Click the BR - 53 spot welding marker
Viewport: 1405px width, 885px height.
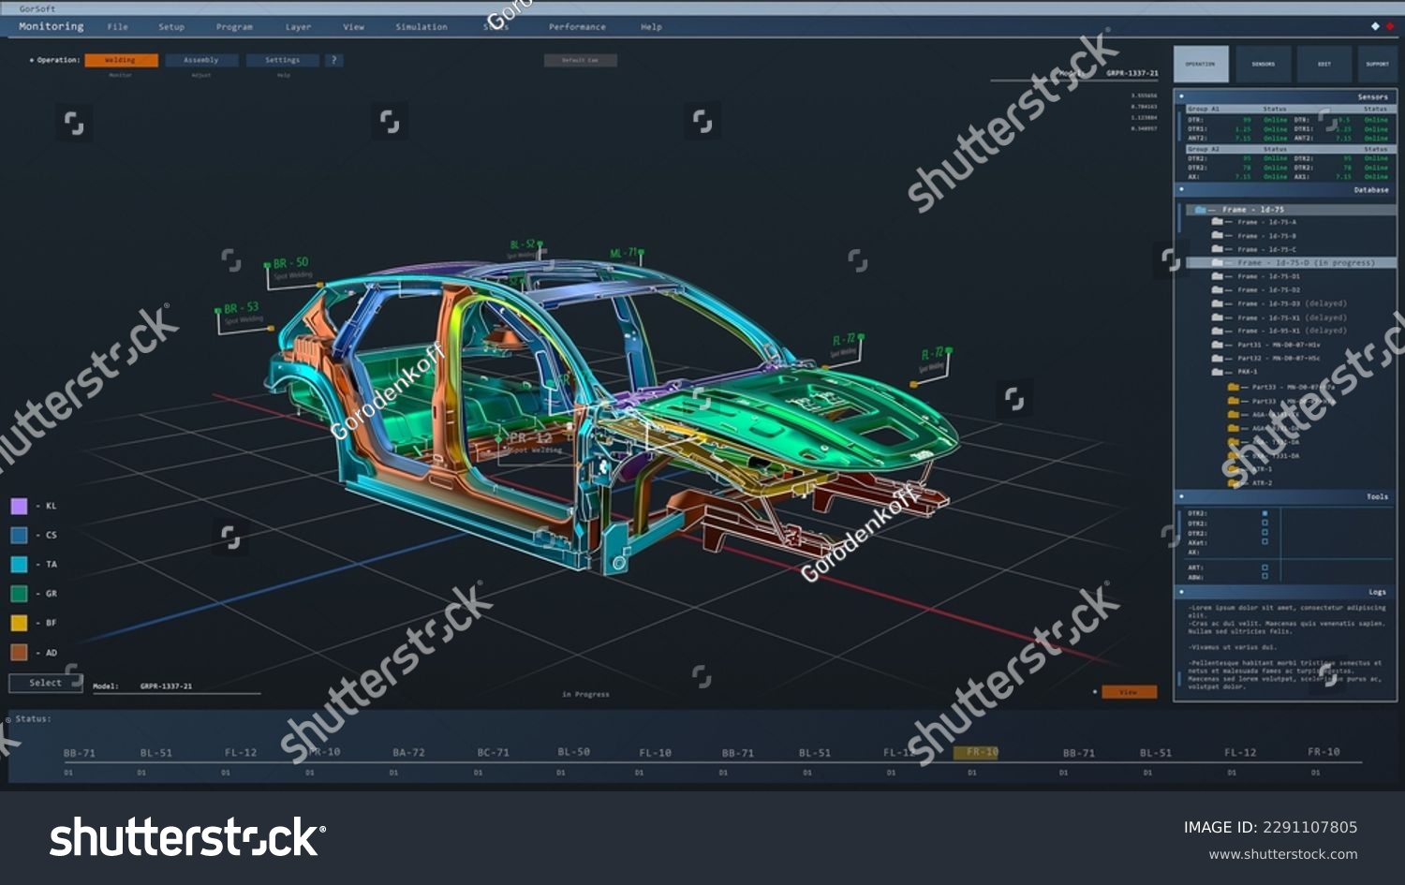pyautogui.click(x=241, y=308)
